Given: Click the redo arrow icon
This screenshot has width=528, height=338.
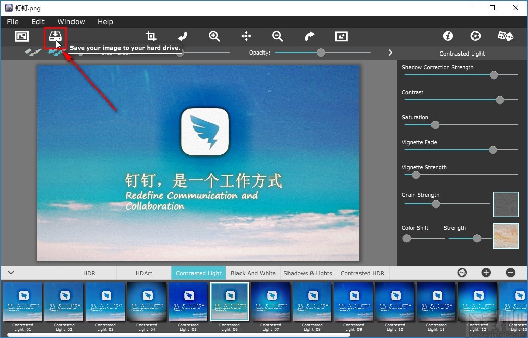Looking at the screenshot, I should 309,36.
